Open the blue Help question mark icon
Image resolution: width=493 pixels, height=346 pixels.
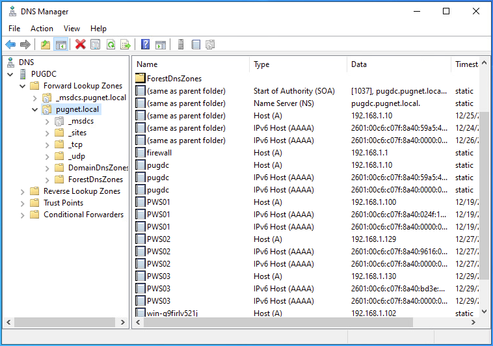click(x=145, y=44)
